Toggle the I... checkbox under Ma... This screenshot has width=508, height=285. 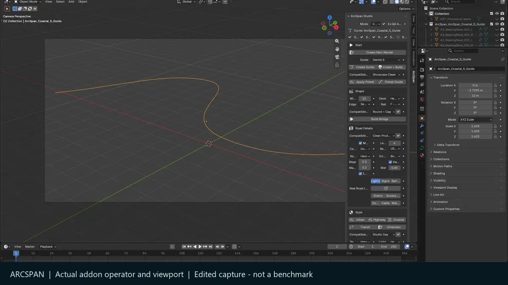pyautogui.click(x=361, y=174)
